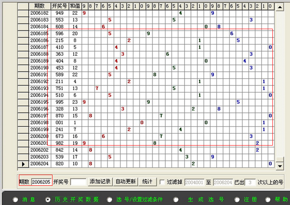Click the winning number 453 cell
This screenshot has height=205, width=290.
60,68
